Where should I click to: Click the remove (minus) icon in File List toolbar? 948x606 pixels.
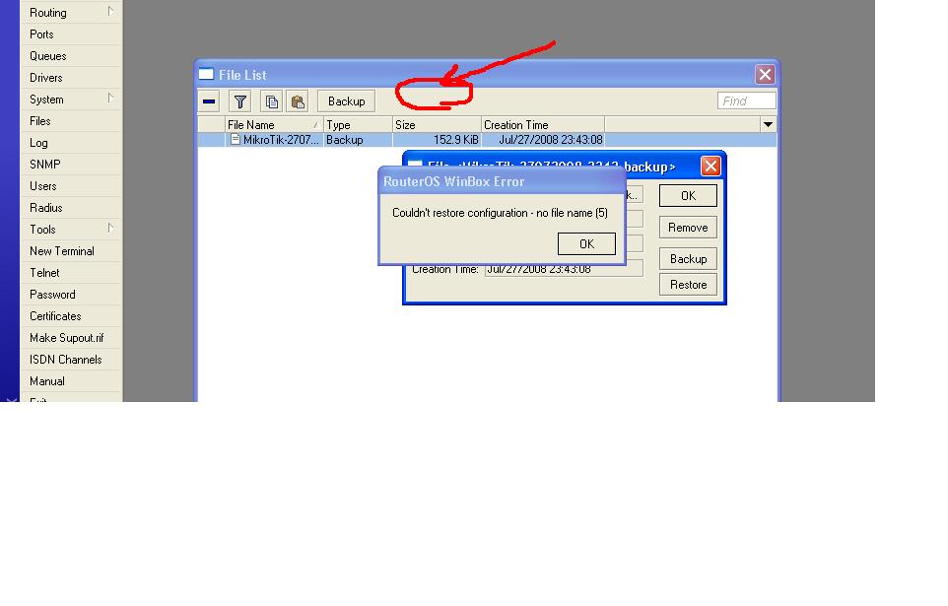click(209, 101)
